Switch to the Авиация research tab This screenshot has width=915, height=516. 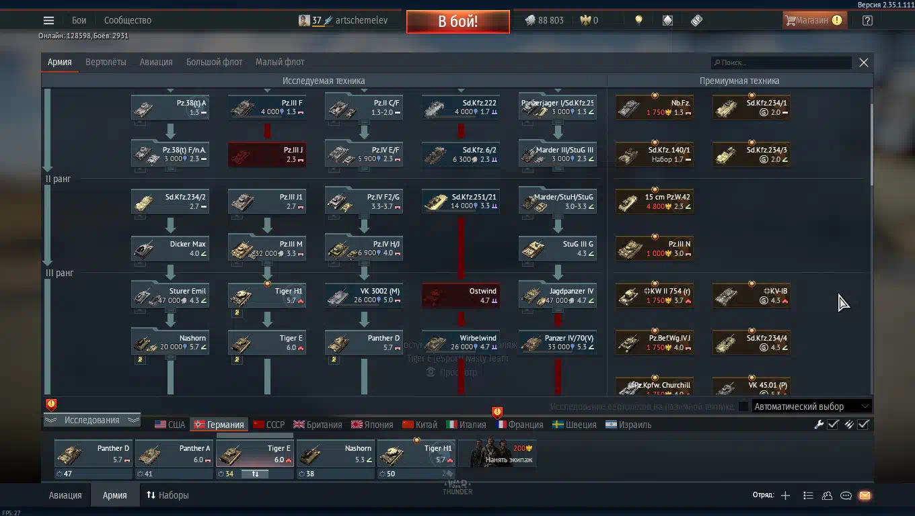click(x=156, y=62)
